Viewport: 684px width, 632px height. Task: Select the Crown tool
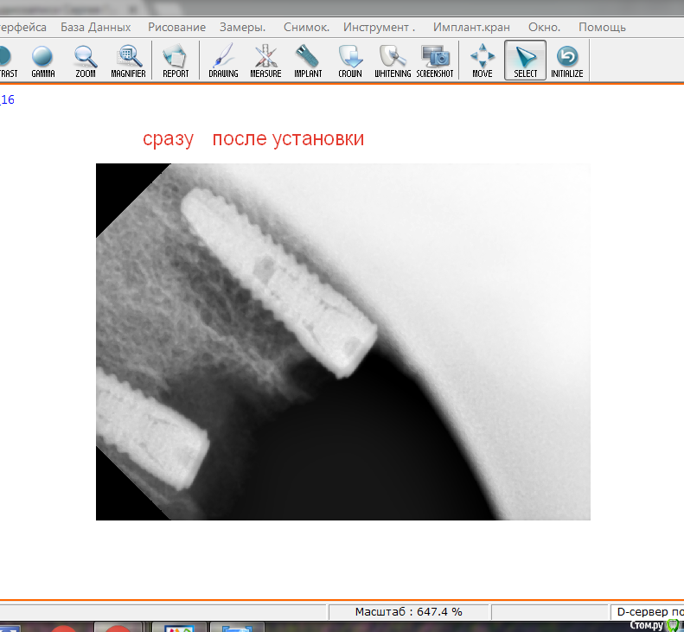coord(350,61)
